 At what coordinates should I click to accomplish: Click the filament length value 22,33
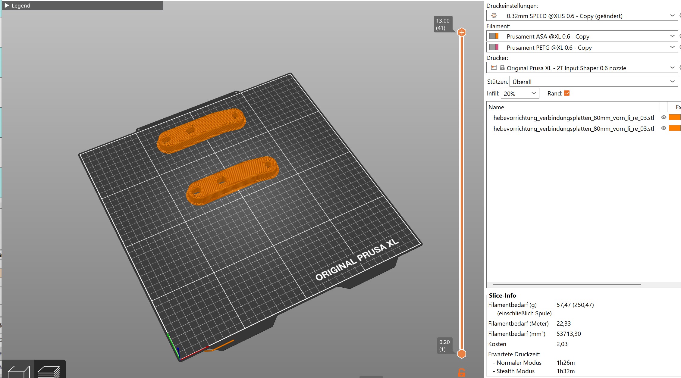[x=563, y=323]
